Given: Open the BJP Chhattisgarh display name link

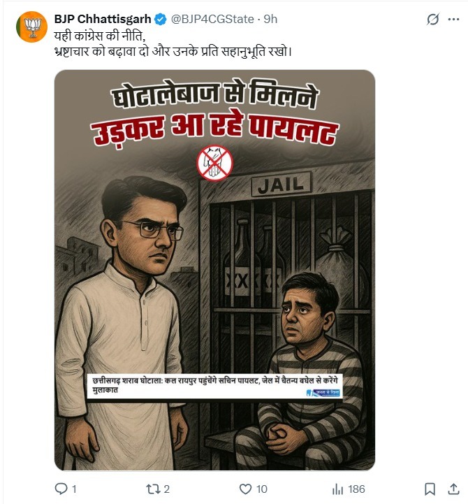Looking at the screenshot, I should (103, 20).
